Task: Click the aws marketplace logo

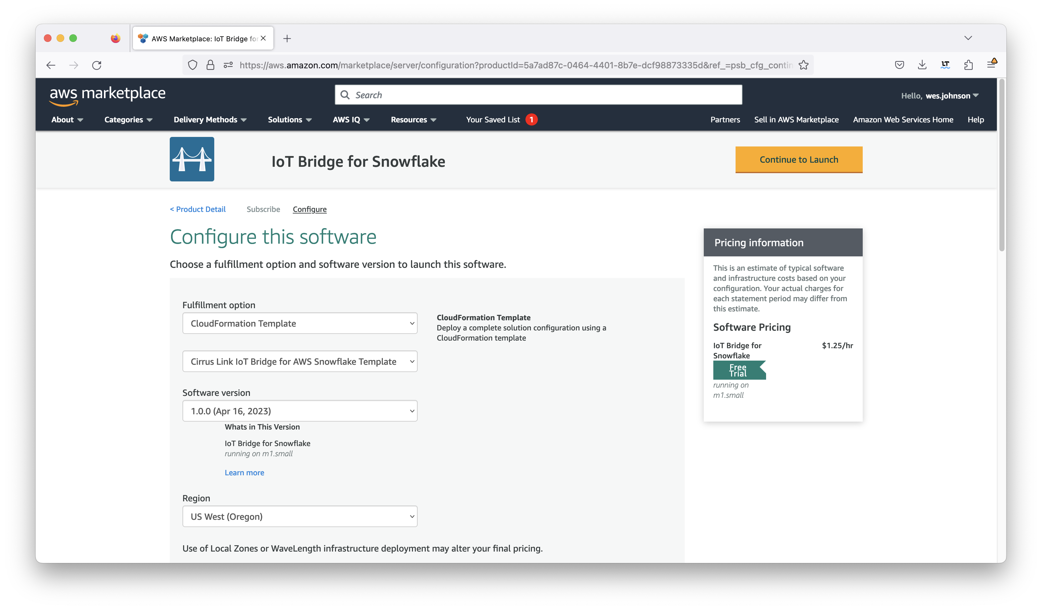Action: tap(107, 96)
